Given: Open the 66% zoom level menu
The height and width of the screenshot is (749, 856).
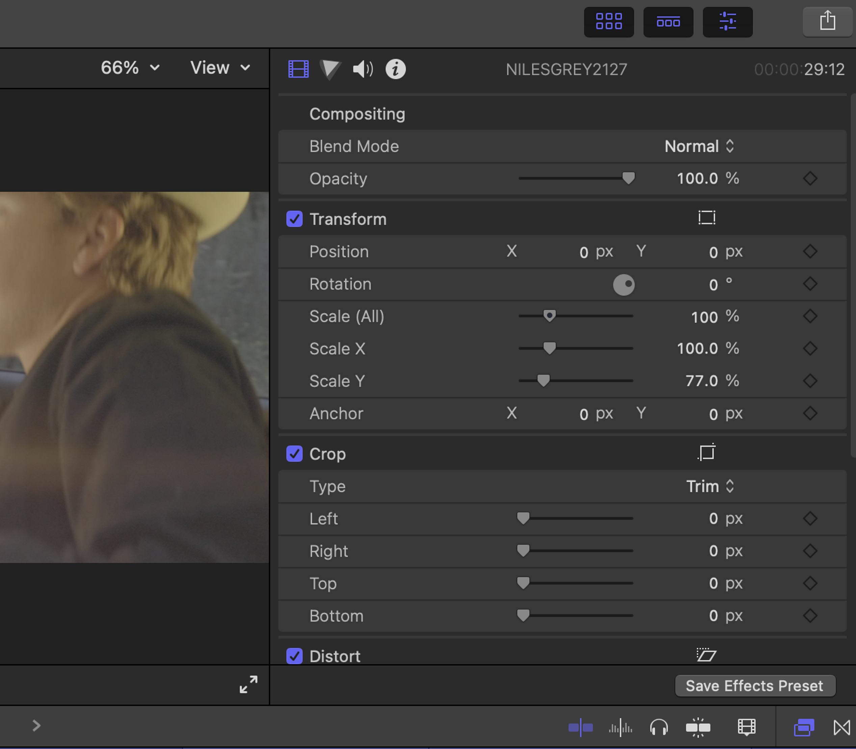Looking at the screenshot, I should [x=130, y=68].
